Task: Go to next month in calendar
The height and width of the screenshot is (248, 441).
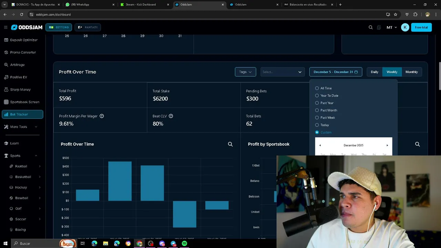Action: (x=387, y=145)
